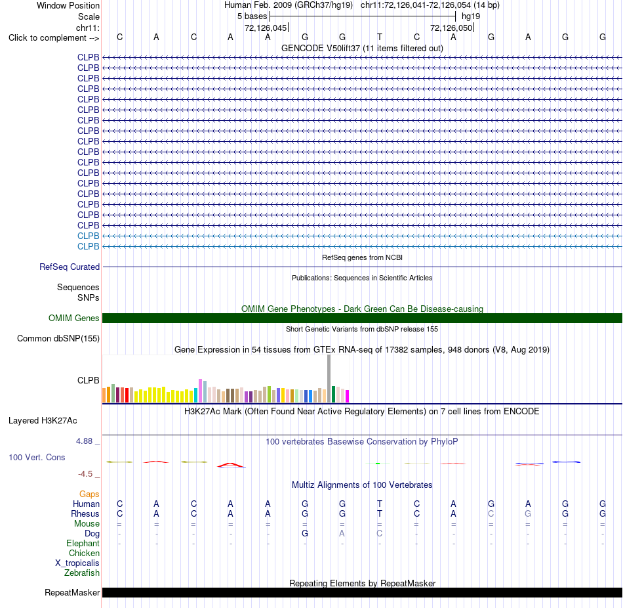Open '100 vertebrates Basewise Conservation by PhyloP' title

point(362,442)
